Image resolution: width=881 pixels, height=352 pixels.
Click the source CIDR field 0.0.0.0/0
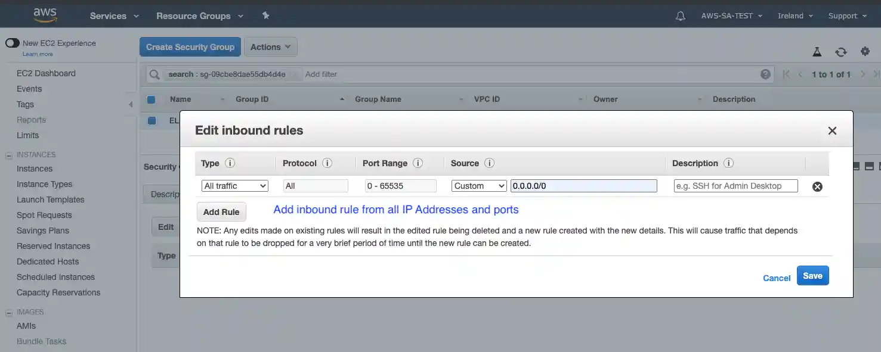pyautogui.click(x=584, y=186)
